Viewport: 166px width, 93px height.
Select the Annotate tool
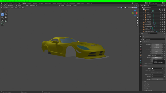click(2, 21)
